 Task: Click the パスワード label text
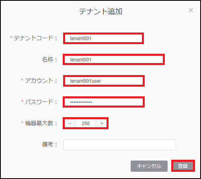pos(39,102)
